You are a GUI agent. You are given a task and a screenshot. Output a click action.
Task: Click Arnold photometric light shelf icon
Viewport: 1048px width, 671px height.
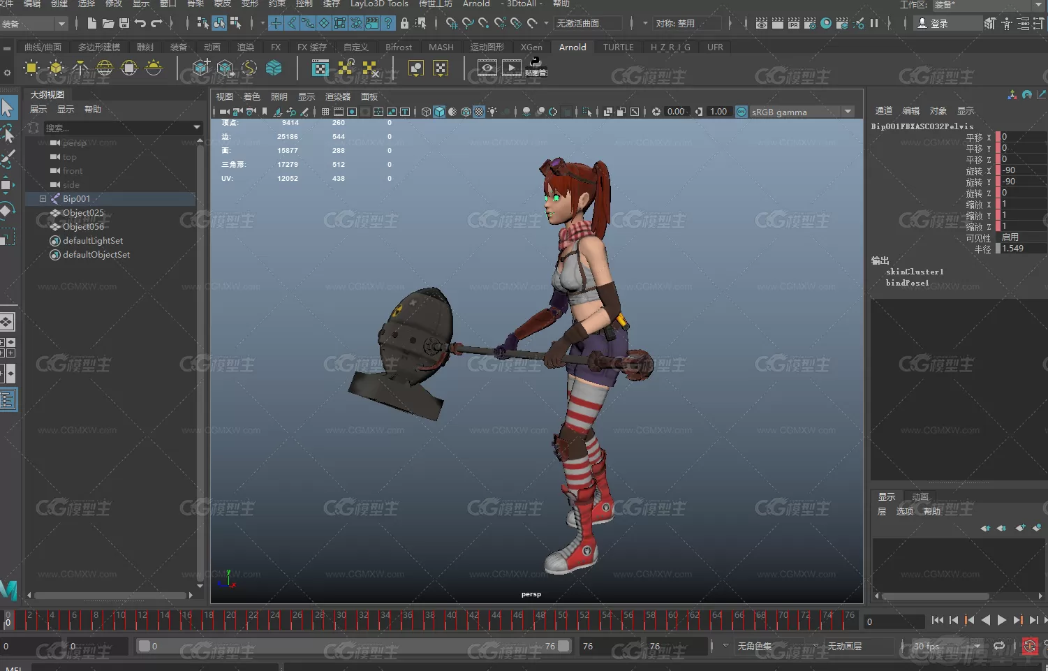click(80, 68)
